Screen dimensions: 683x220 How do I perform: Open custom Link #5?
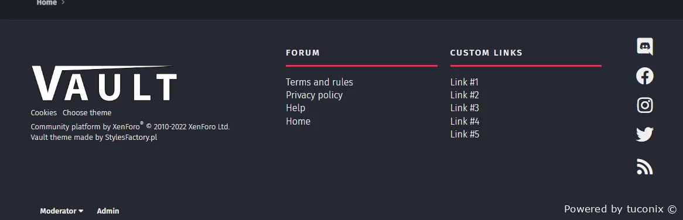pos(465,135)
